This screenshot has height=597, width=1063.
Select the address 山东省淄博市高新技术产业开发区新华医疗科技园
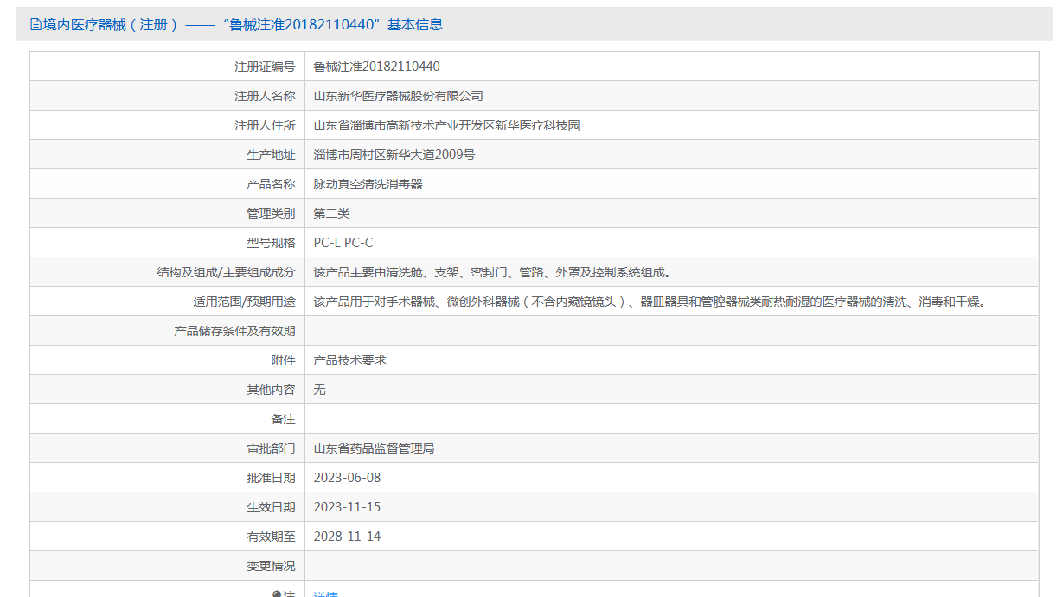pos(446,125)
